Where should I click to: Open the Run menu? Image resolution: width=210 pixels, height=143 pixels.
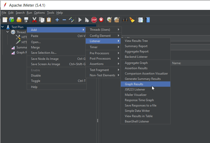[29, 13]
